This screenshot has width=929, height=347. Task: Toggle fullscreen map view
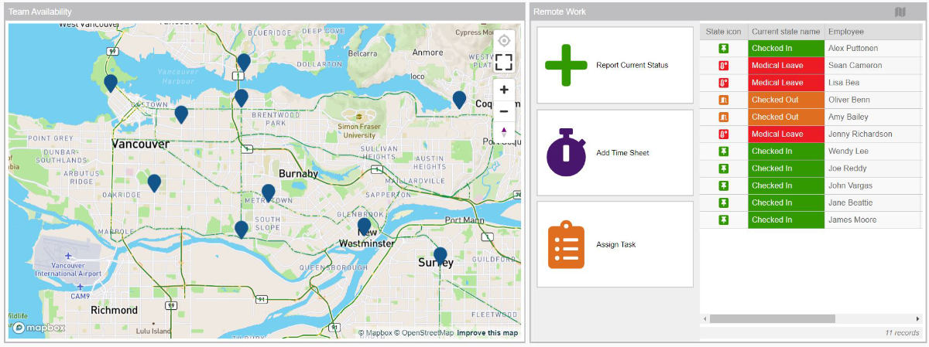click(x=504, y=63)
